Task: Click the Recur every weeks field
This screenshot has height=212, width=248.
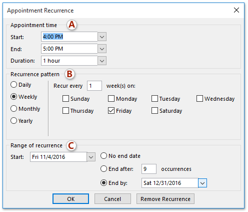Action: pyautogui.click(x=94, y=86)
